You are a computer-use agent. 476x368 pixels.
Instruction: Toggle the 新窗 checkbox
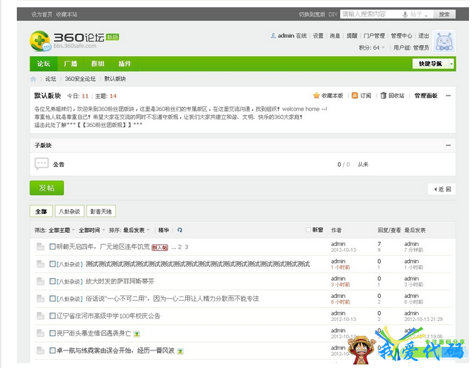[308, 229]
